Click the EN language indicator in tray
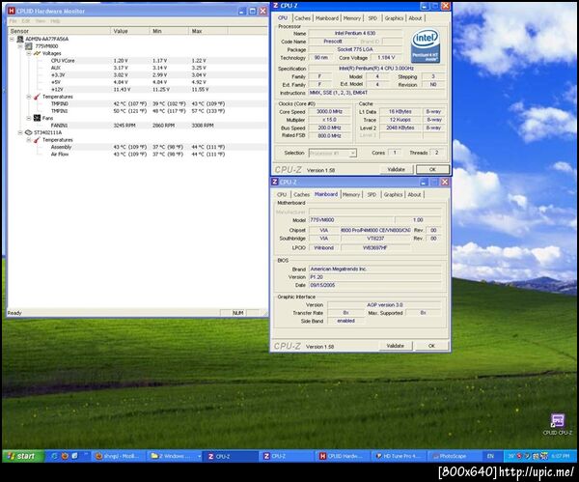Viewport: 579px width, 482px height. point(490,455)
